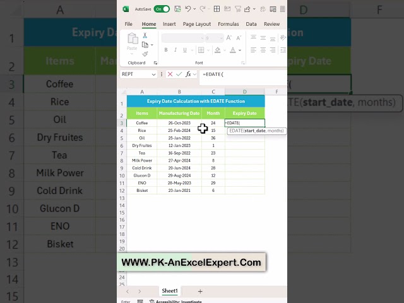Click the Insert Function fx icon
This screenshot has width=404, height=303.
tap(188, 74)
